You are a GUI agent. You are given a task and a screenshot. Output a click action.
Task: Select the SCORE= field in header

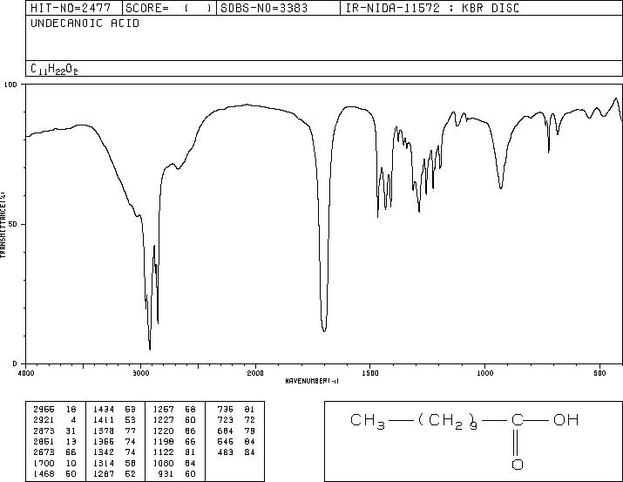click(169, 8)
